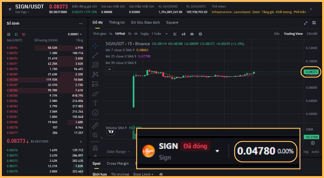Viewport: 324px width, 178px height.
Task: Take a chart snapshot with camera icon
Action: point(192,34)
